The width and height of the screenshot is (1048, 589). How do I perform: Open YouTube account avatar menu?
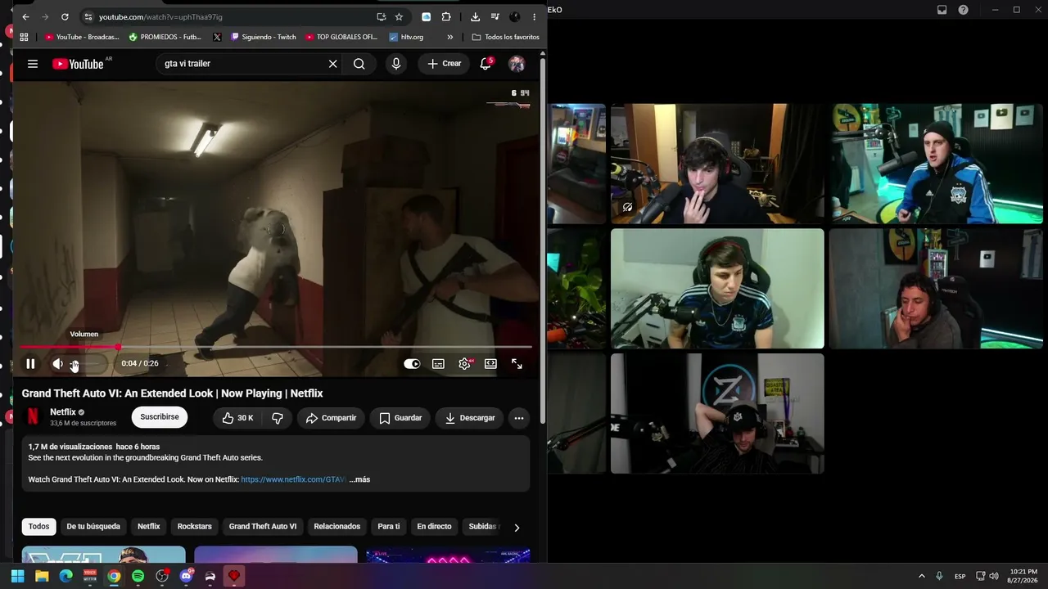coord(517,64)
